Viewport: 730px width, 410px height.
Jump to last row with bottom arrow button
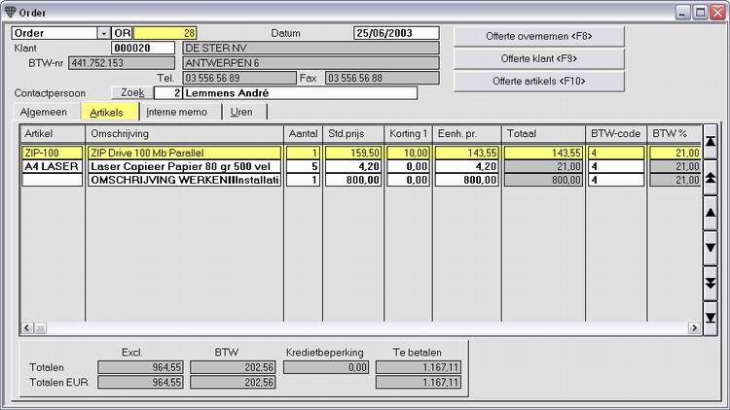(x=710, y=318)
